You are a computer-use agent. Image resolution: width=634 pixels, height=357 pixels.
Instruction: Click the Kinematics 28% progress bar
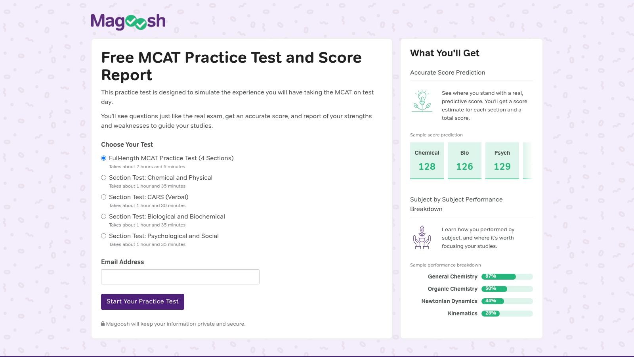click(507, 313)
